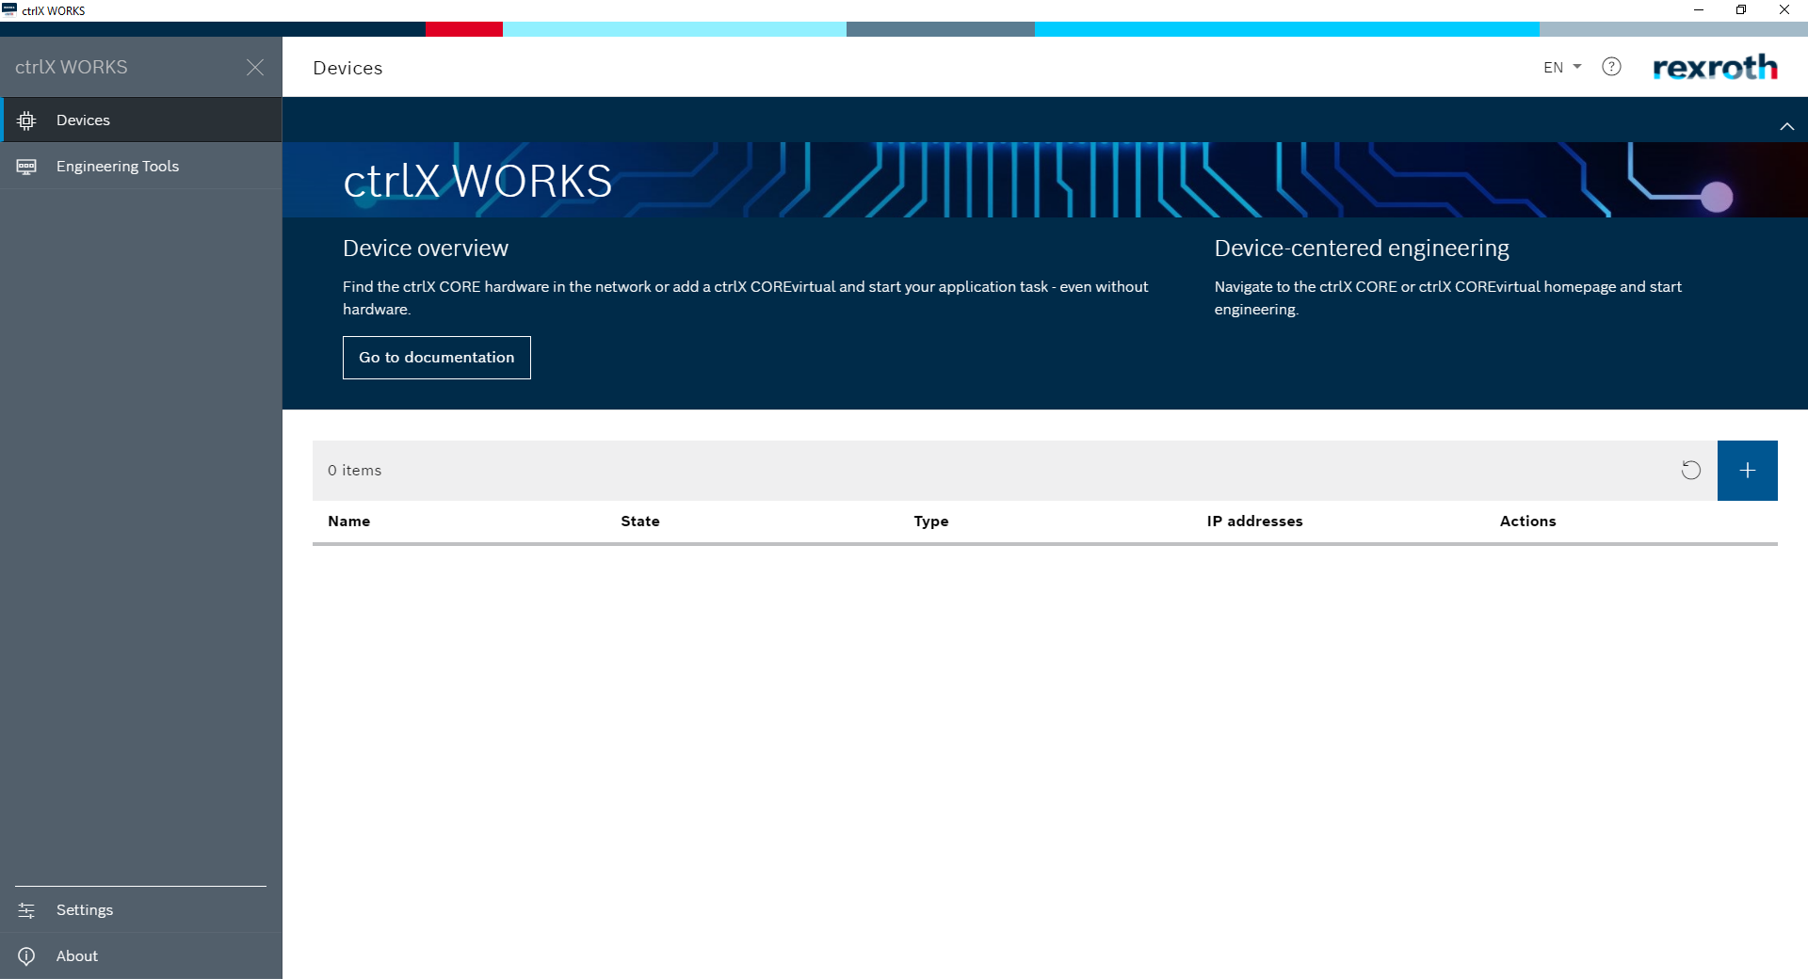Open Settings in the sidebar
The height and width of the screenshot is (979, 1808).
click(141, 909)
